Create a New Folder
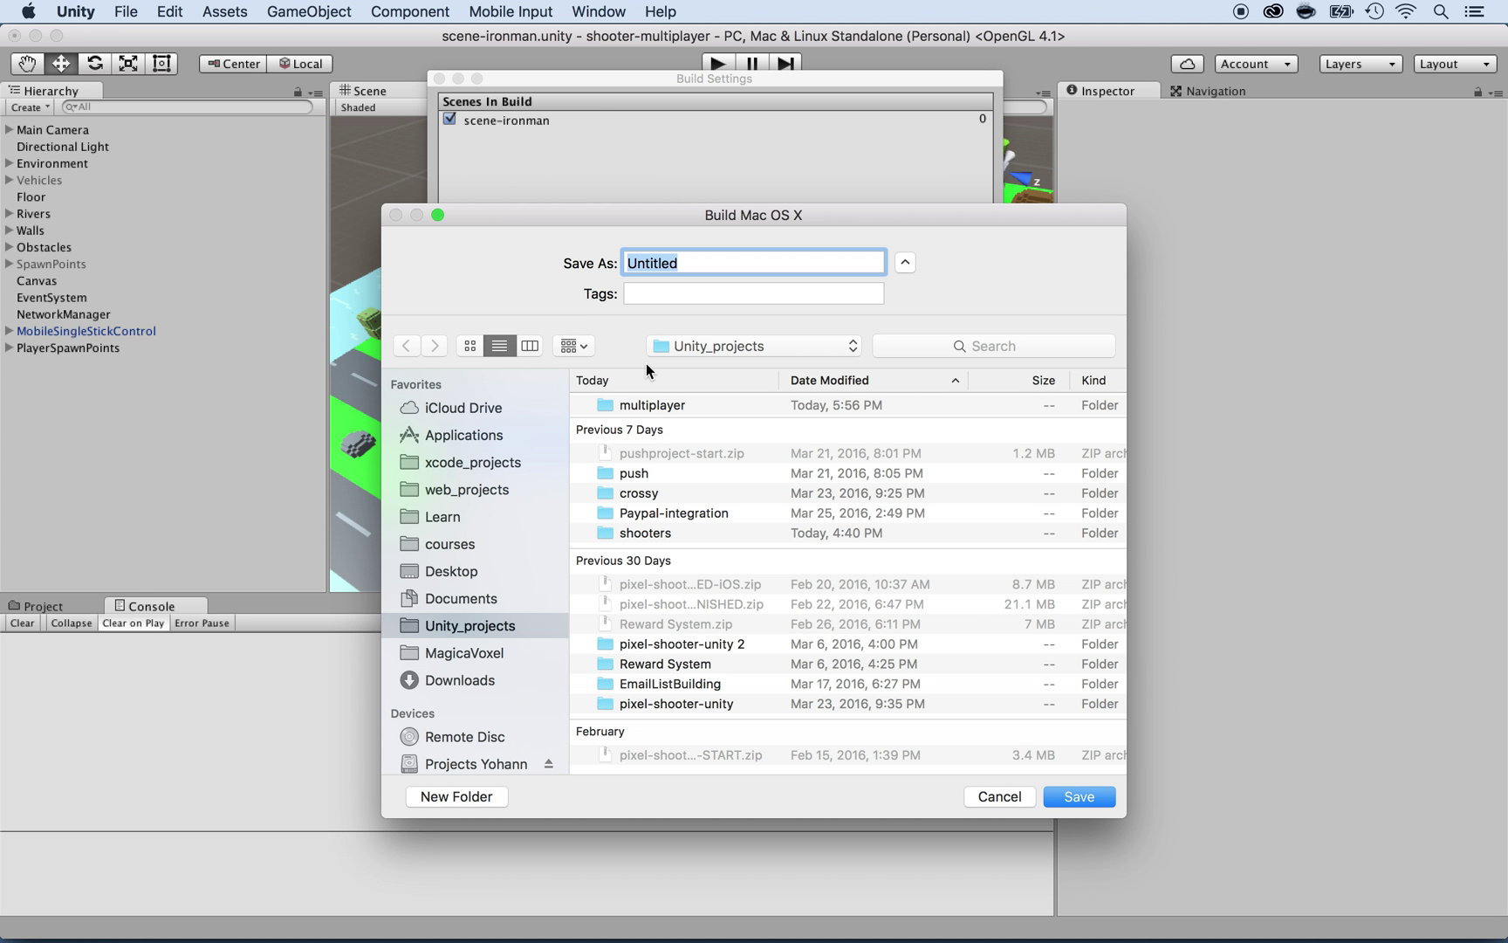This screenshot has height=943, width=1508. pos(456,797)
